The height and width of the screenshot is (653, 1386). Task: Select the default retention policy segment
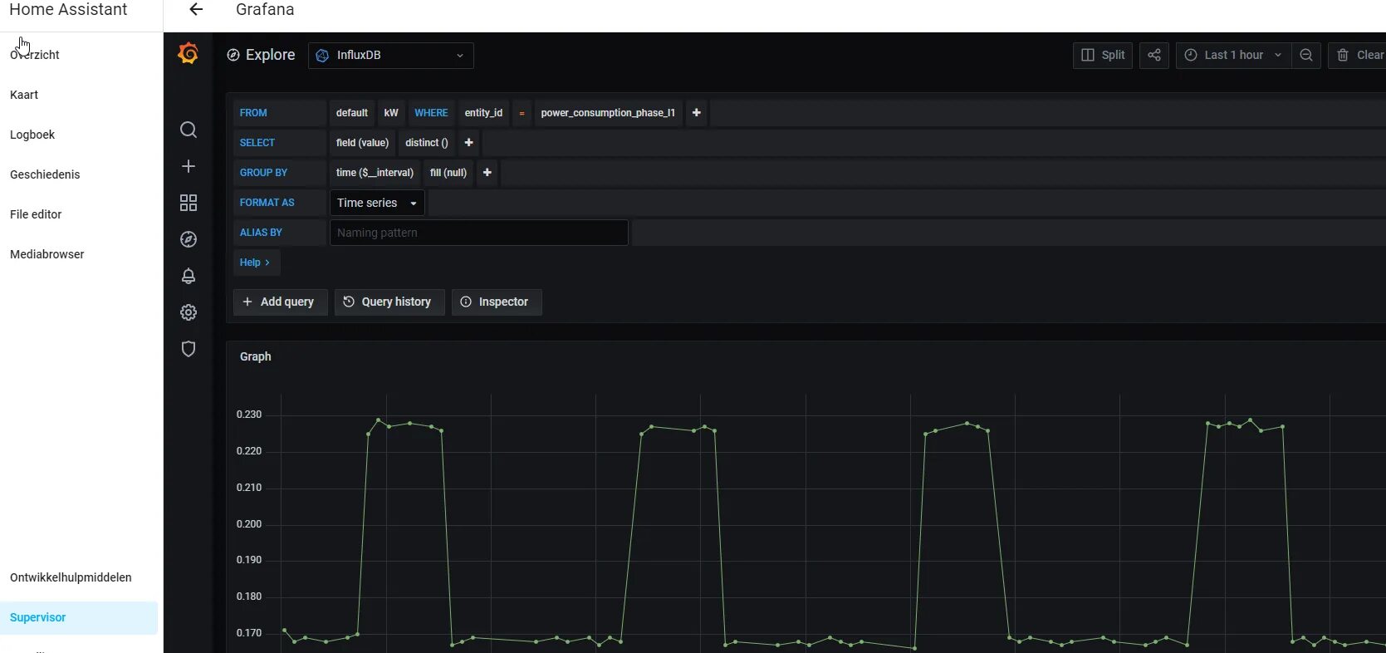click(x=352, y=113)
